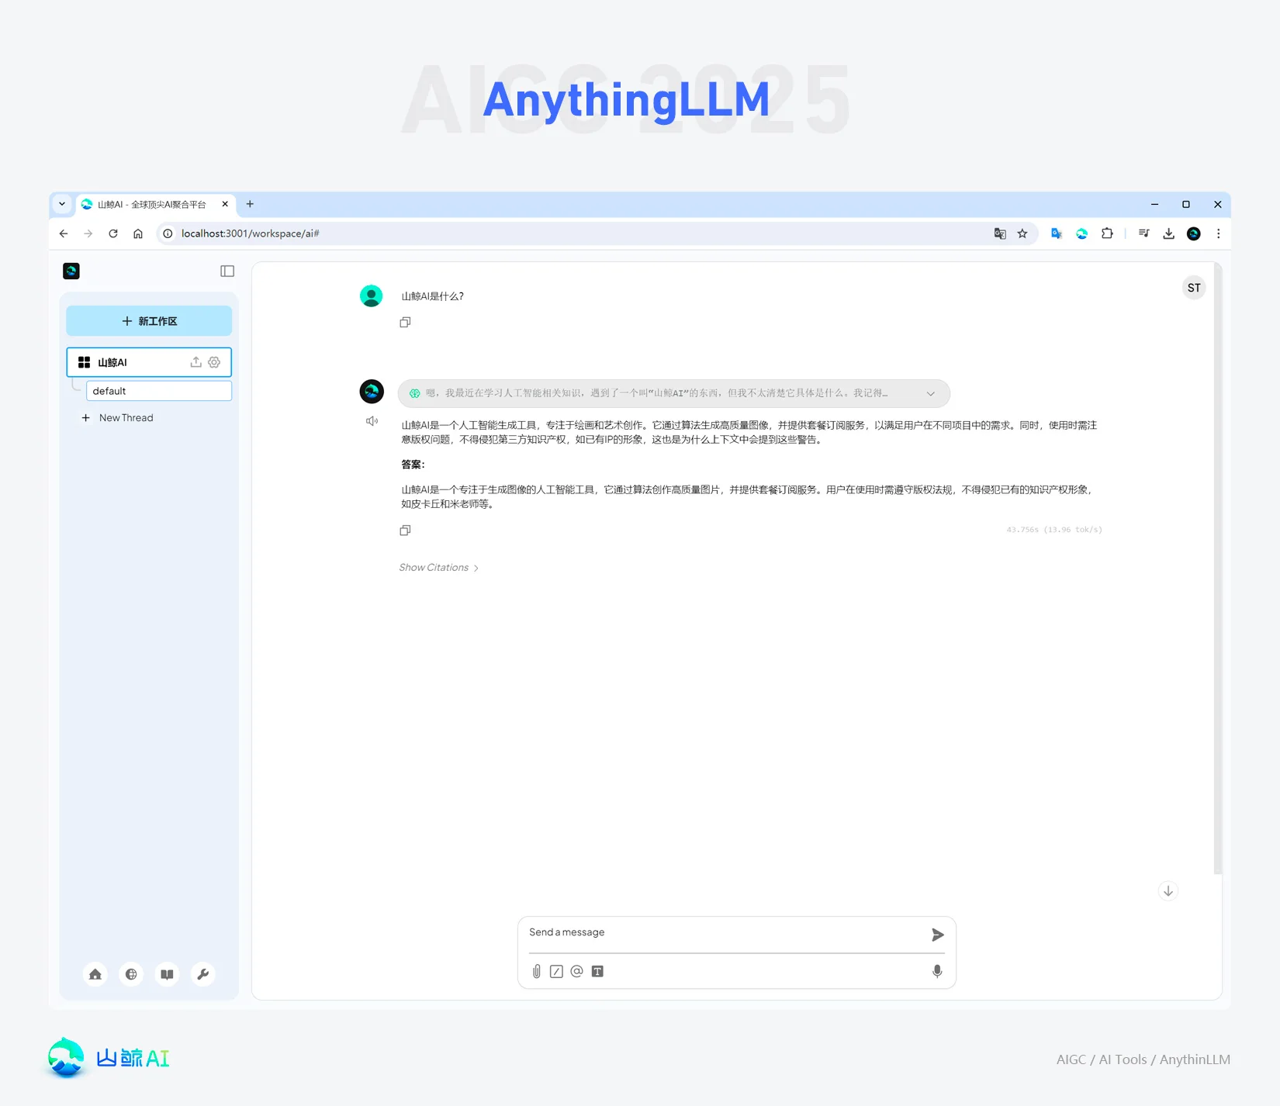
Task: Click the AnythingLLM logo in sidebar
Action: click(71, 271)
